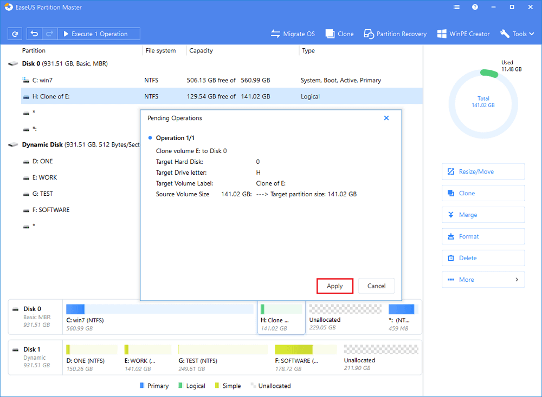542x397 pixels.
Task: Click the Disk 0 drive icon in partition list
Action: pos(13,63)
